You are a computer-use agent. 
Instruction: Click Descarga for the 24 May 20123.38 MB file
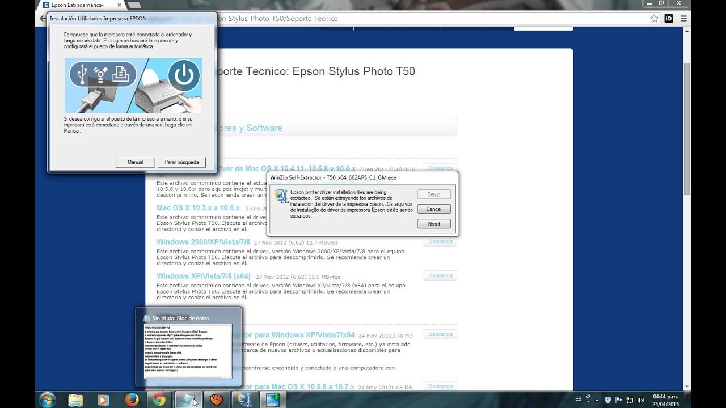coord(440,334)
